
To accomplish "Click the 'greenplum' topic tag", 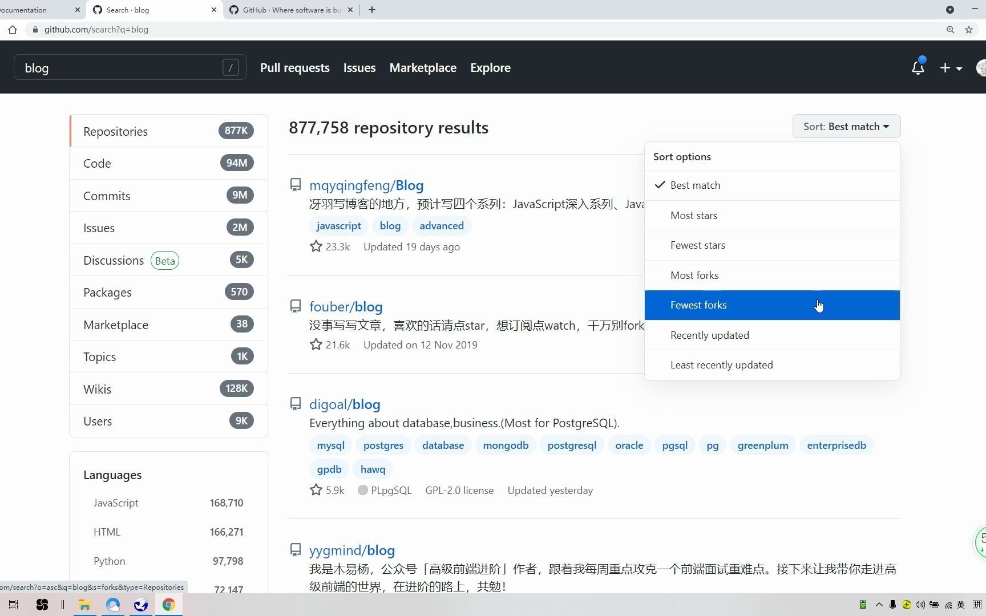I will pyautogui.click(x=763, y=445).
